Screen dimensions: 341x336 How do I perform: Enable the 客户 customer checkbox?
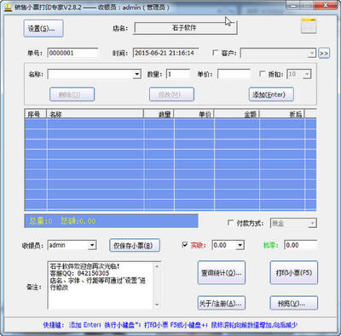(x=216, y=53)
